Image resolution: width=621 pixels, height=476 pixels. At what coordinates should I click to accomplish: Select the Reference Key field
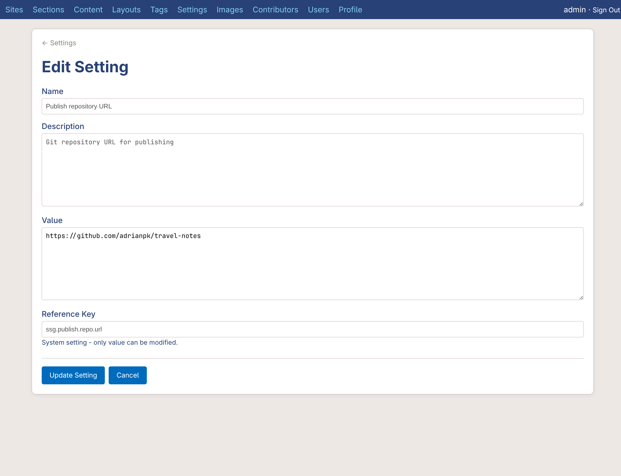pyautogui.click(x=312, y=329)
